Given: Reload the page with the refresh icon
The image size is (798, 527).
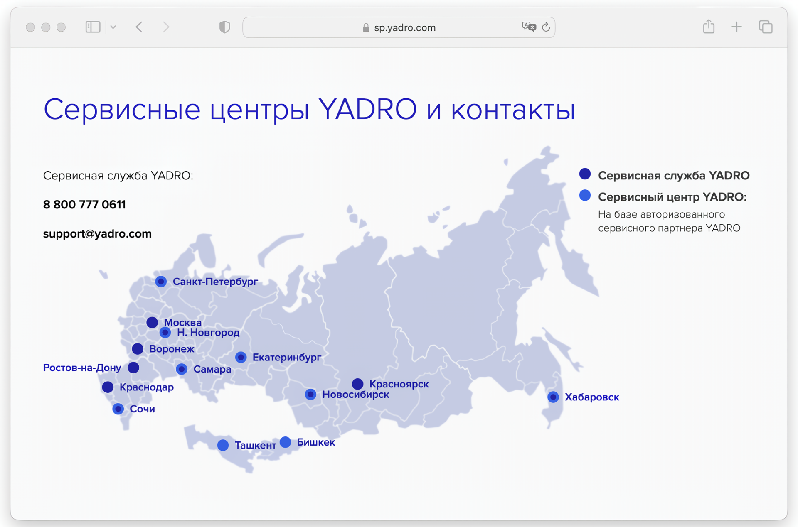Looking at the screenshot, I should 546,27.
